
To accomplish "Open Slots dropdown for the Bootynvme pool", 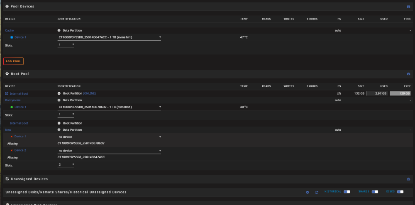I will click(66, 115).
